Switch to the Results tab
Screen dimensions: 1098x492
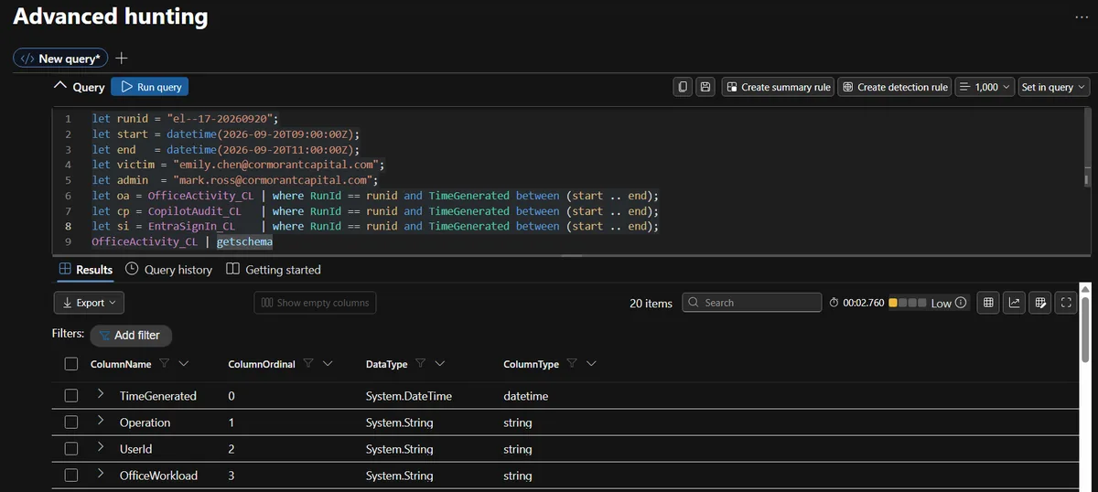tap(86, 270)
